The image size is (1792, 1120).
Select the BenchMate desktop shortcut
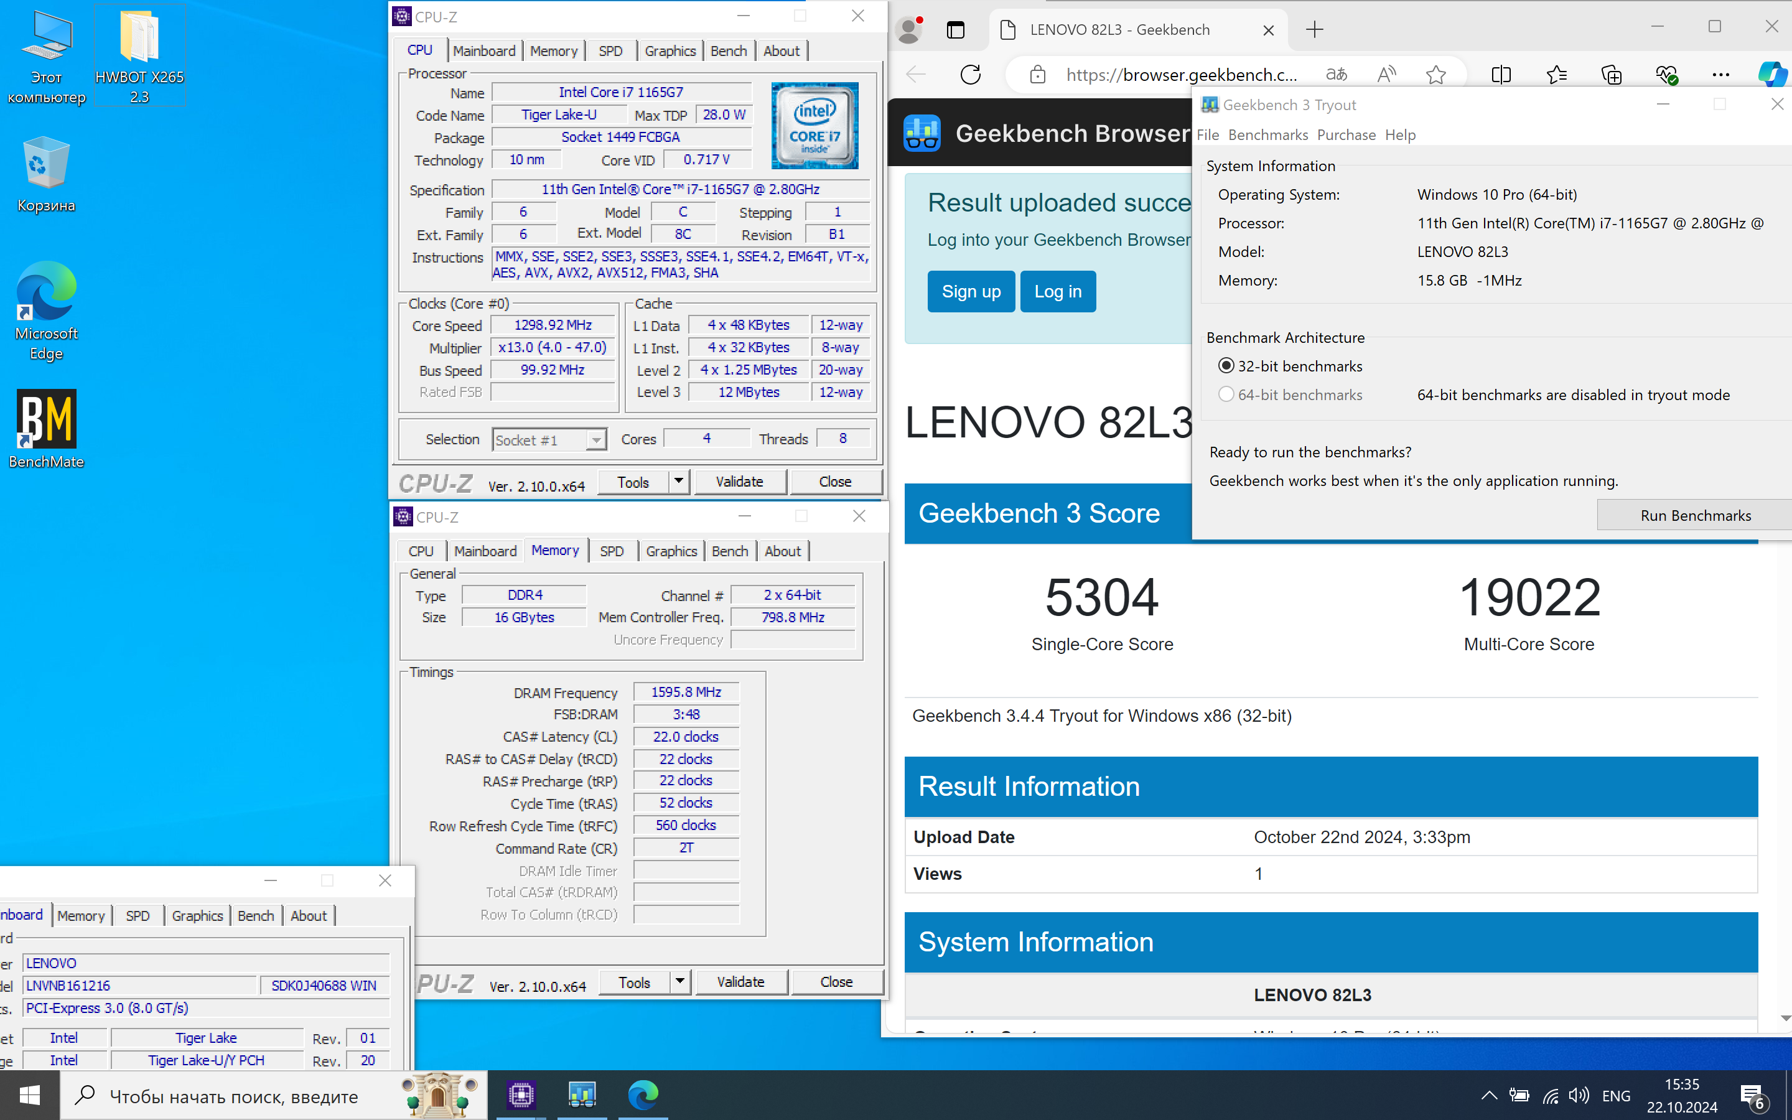pyautogui.click(x=47, y=428)
